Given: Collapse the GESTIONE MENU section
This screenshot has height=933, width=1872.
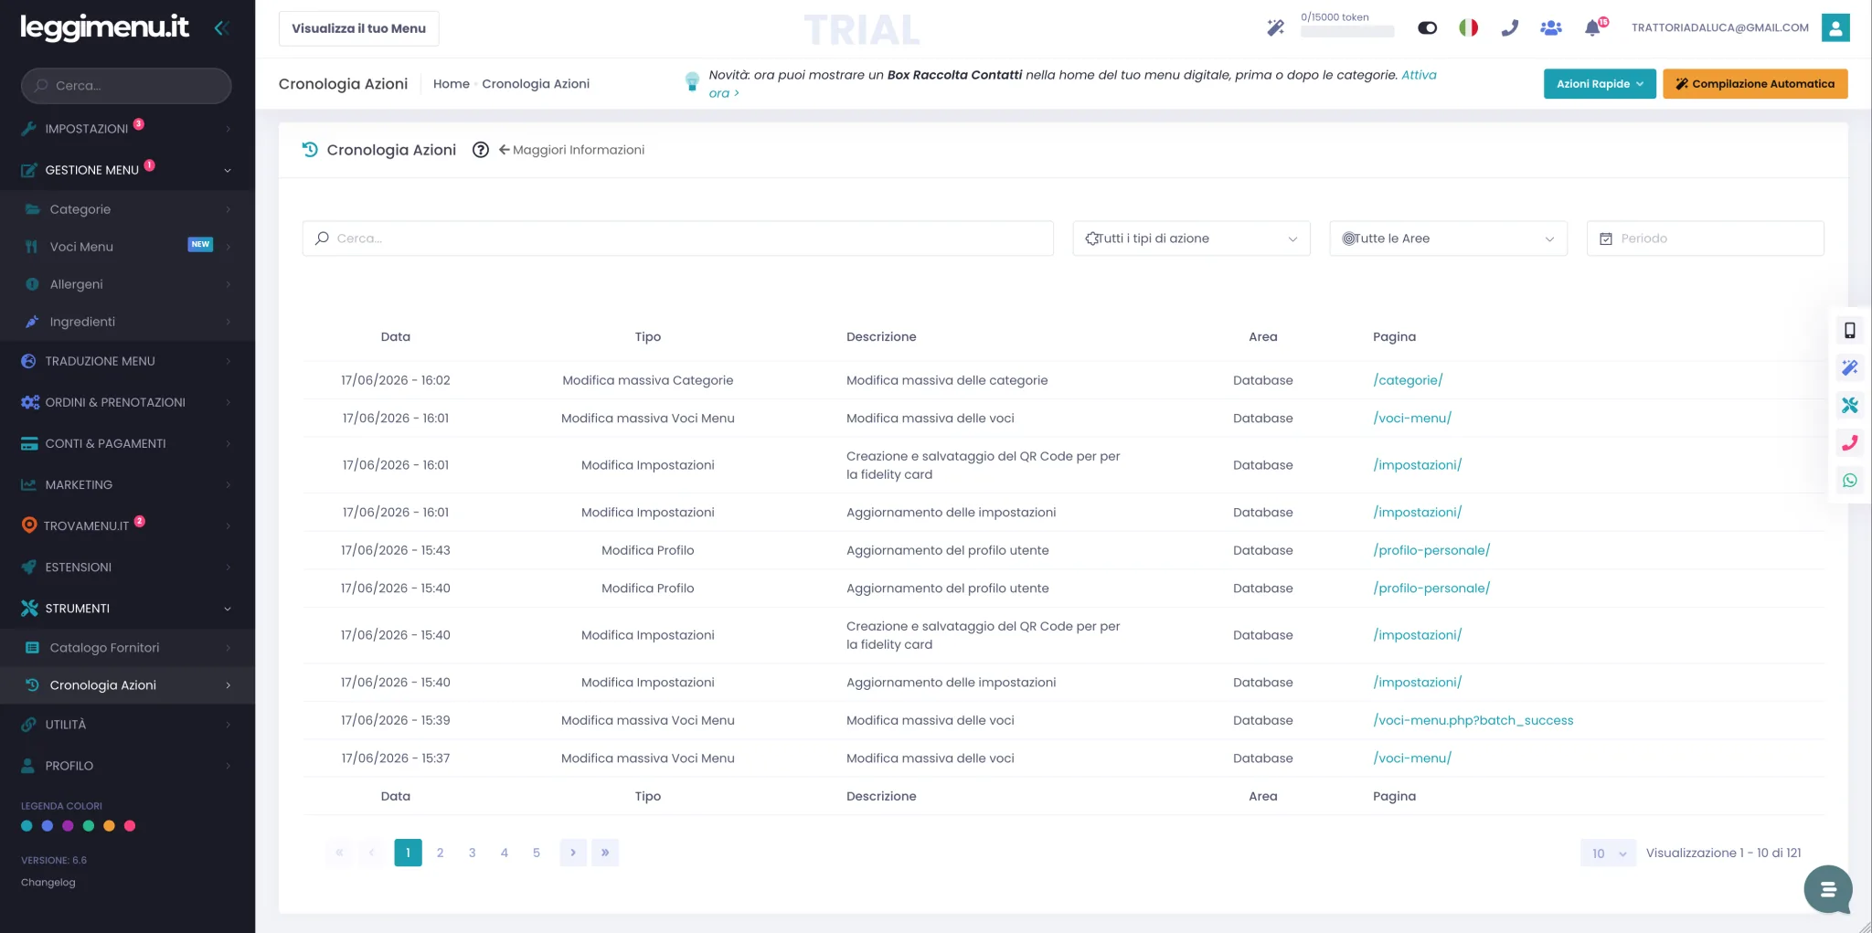Looking at the screenshot, I should point(127,169).
